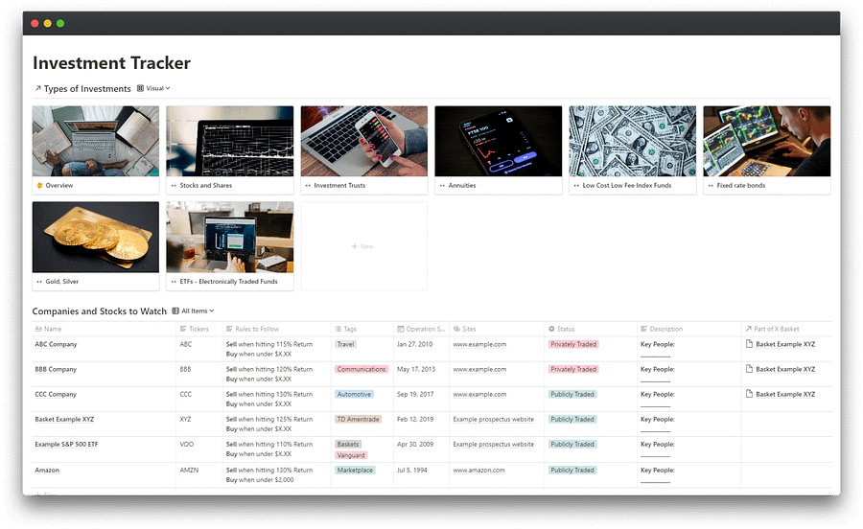863x529 pixels.
Task: Click the calendar icon in Operation header
Action: pos(400,329)
